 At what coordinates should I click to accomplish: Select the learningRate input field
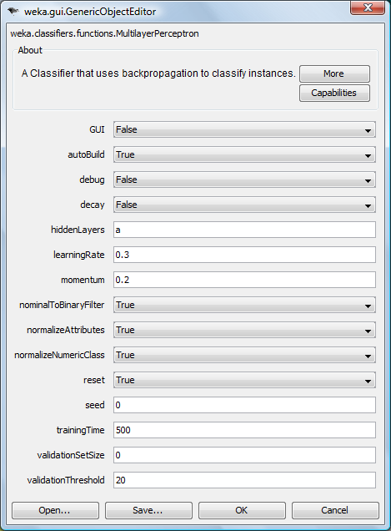[244, 255]
